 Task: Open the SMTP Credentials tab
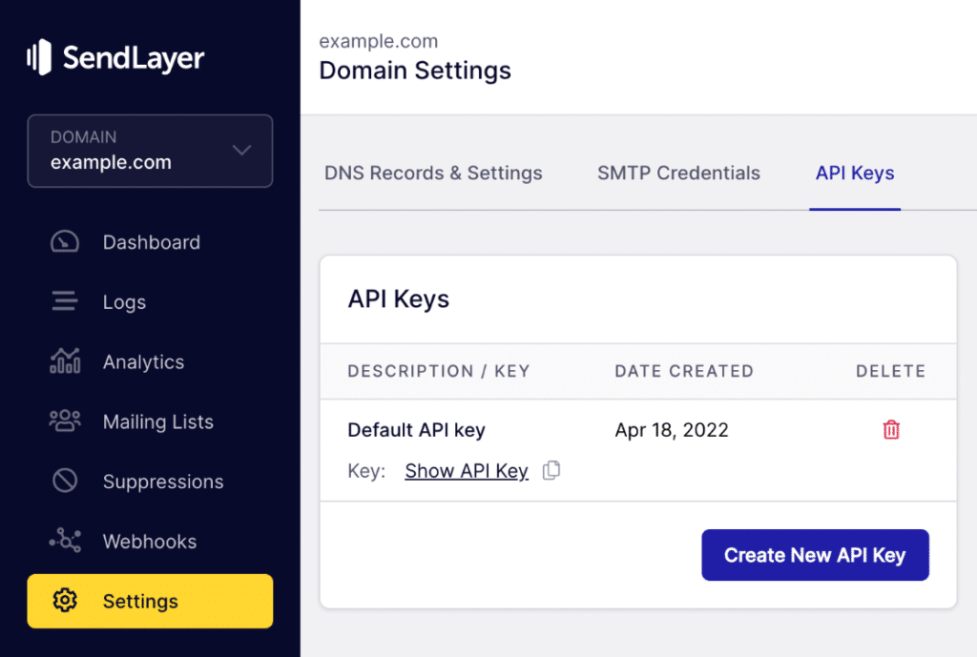(678, 173)
